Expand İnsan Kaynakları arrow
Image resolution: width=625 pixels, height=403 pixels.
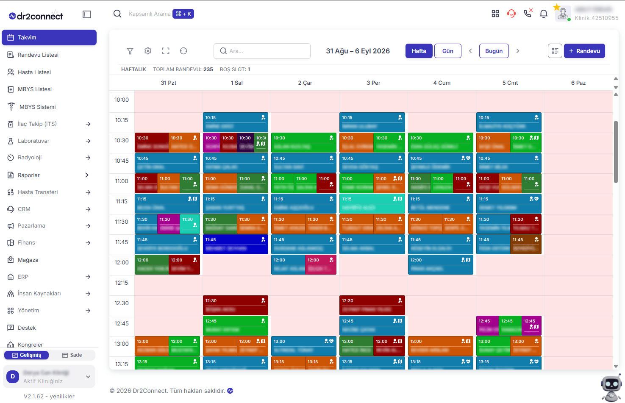pyautogui.click(x=88, y=294)
